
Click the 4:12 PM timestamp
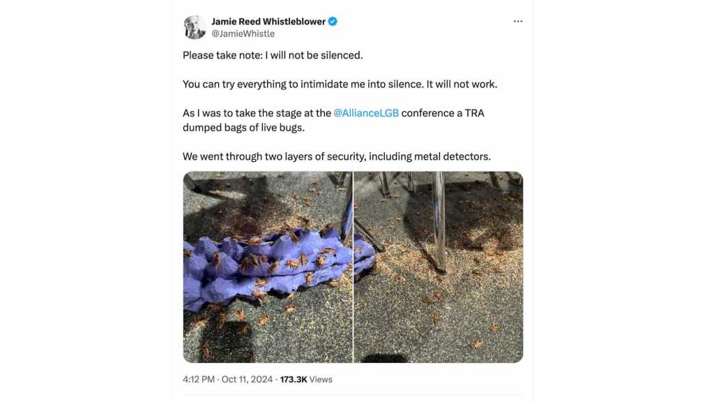click(199, 380)
